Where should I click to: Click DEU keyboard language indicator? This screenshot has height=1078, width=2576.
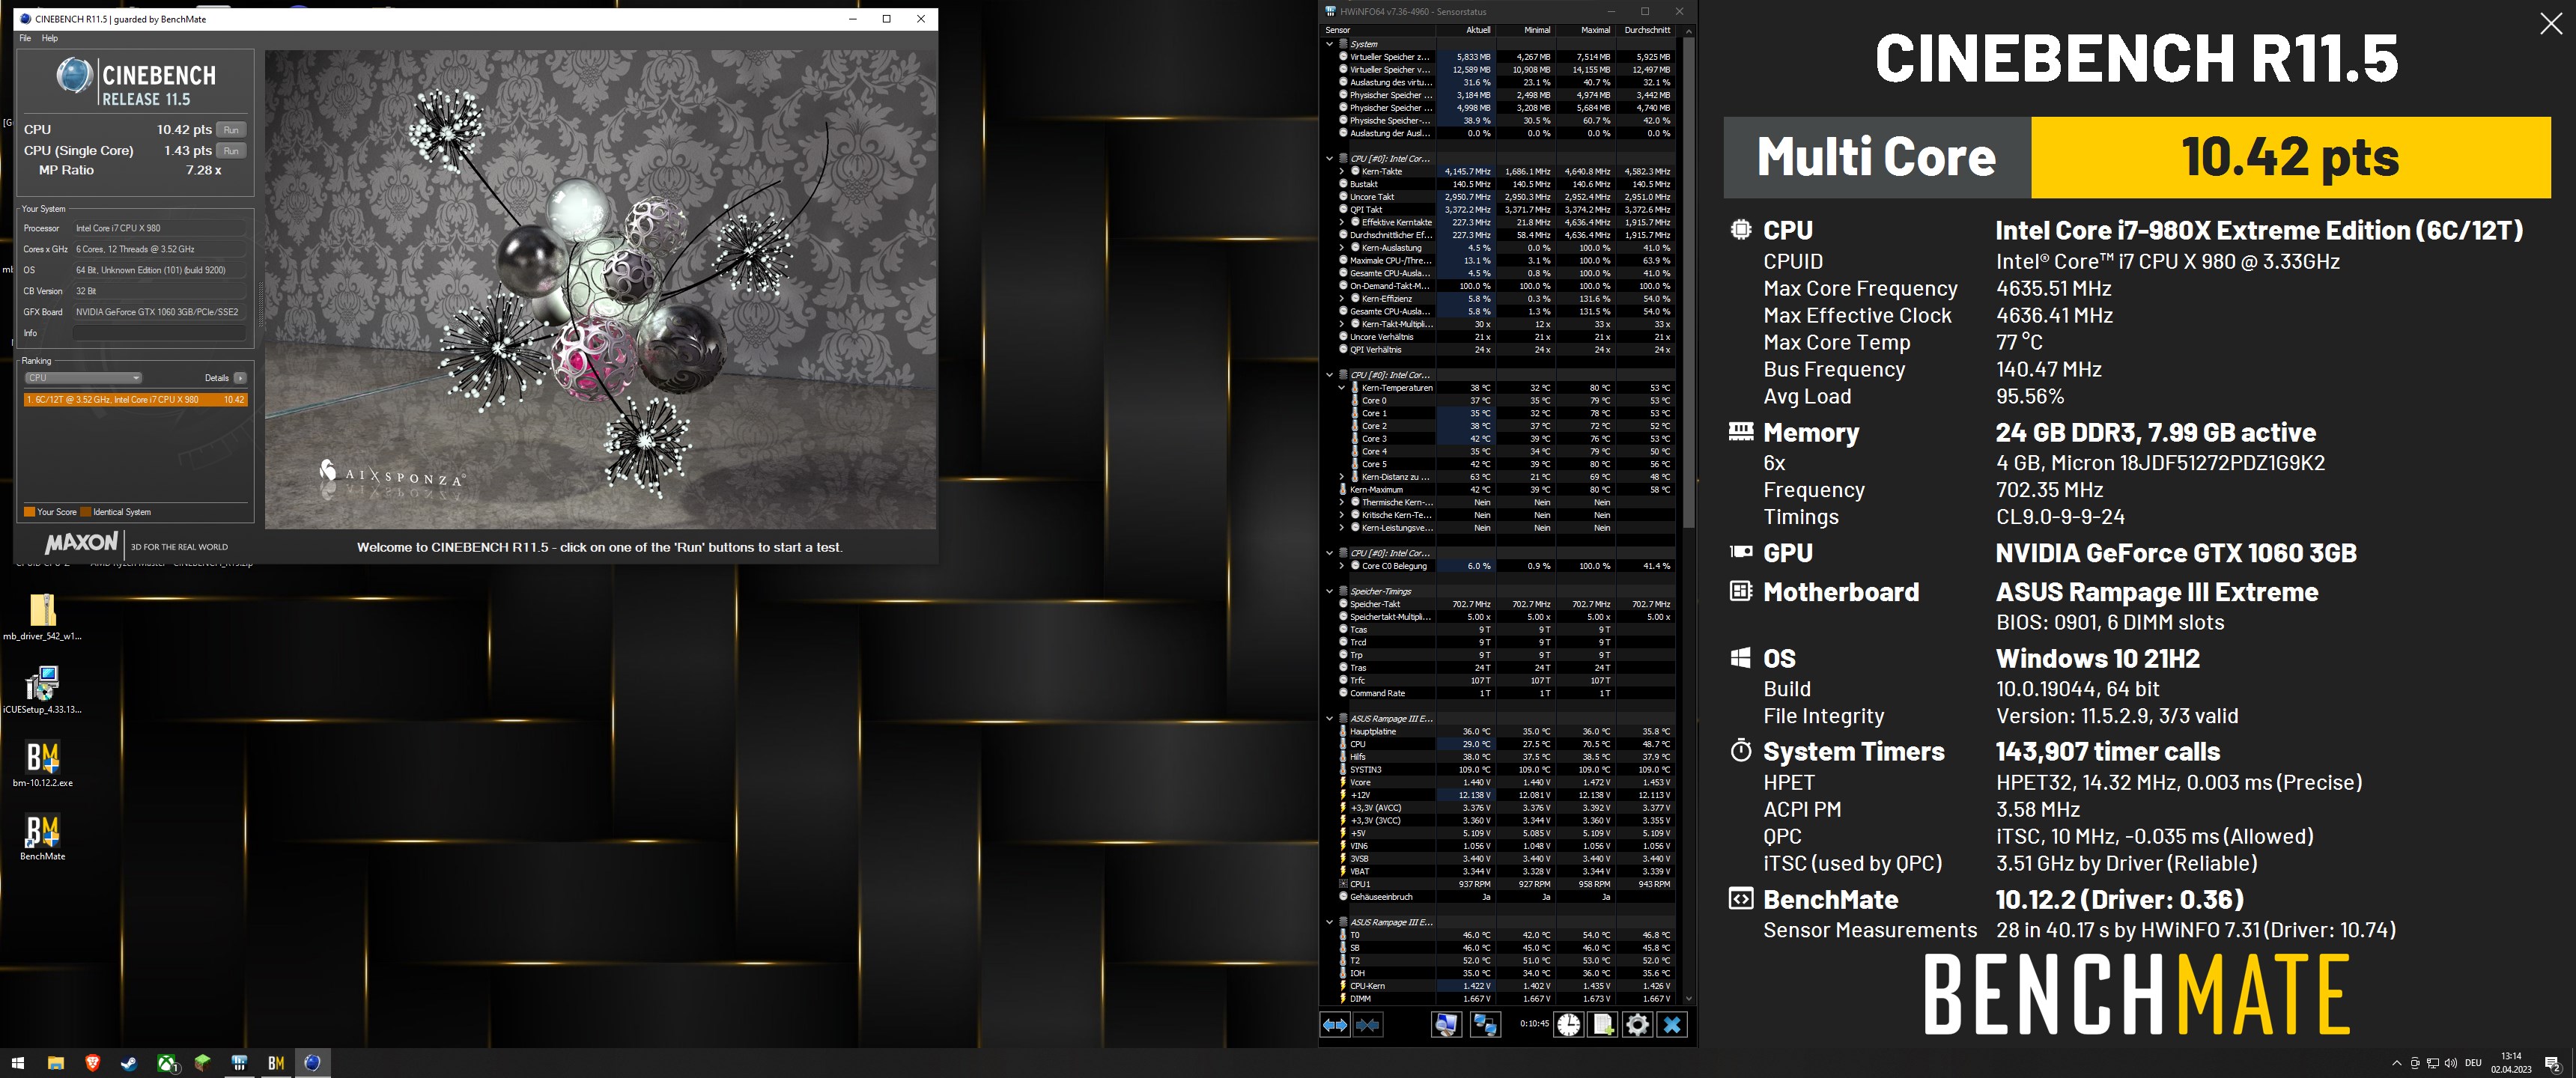2473,1063
